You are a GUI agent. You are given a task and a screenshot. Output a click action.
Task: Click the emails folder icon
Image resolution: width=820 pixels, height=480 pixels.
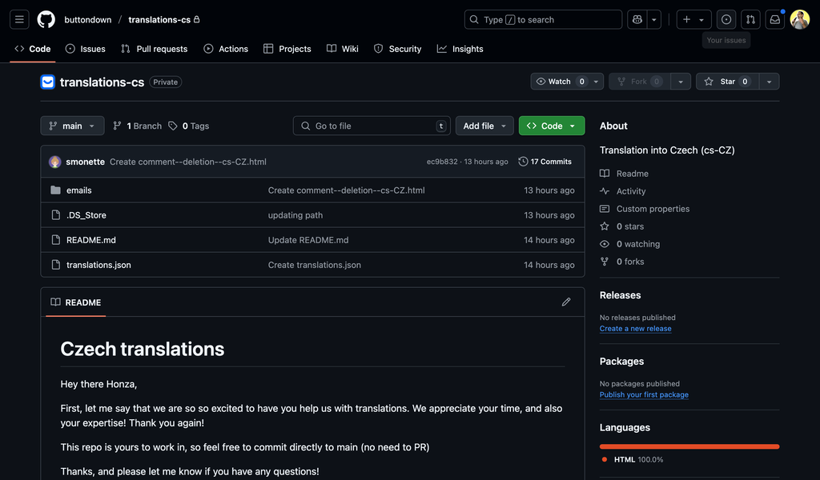[x=55, y=190]
